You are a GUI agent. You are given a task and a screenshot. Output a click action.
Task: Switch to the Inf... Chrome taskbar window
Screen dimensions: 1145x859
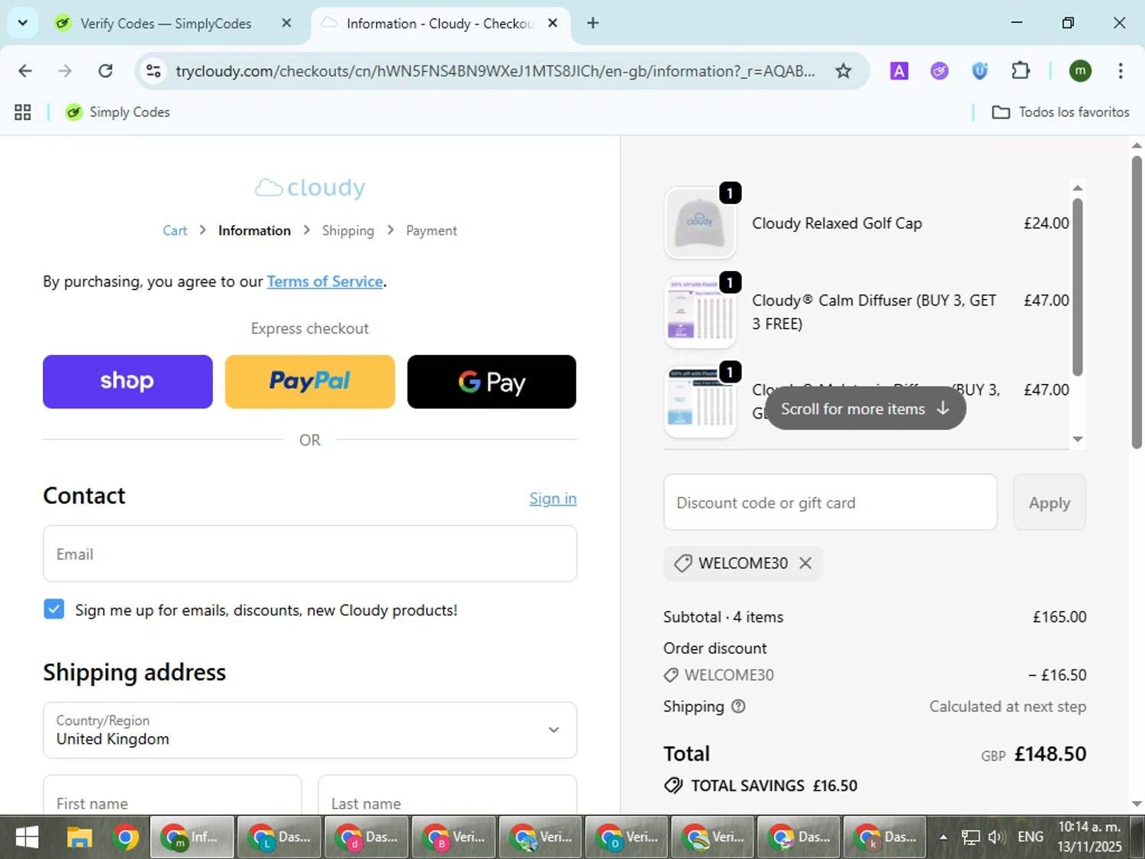[x=192, y=838]
